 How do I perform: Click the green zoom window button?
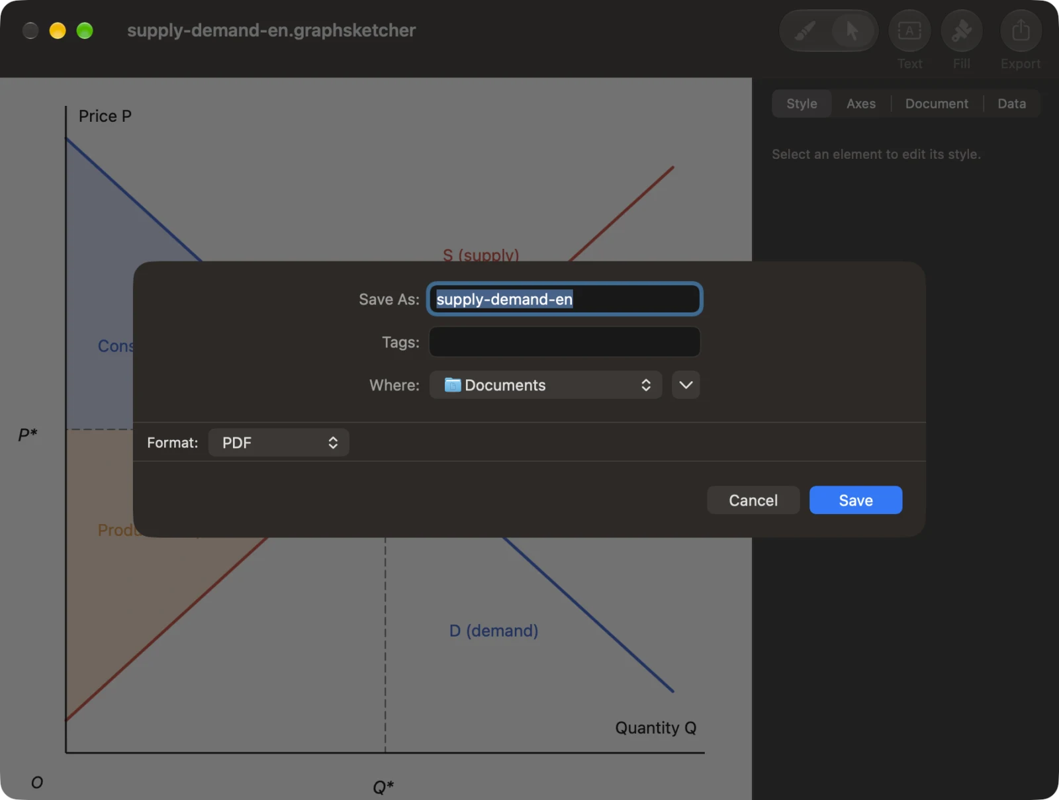pos(85,30)
